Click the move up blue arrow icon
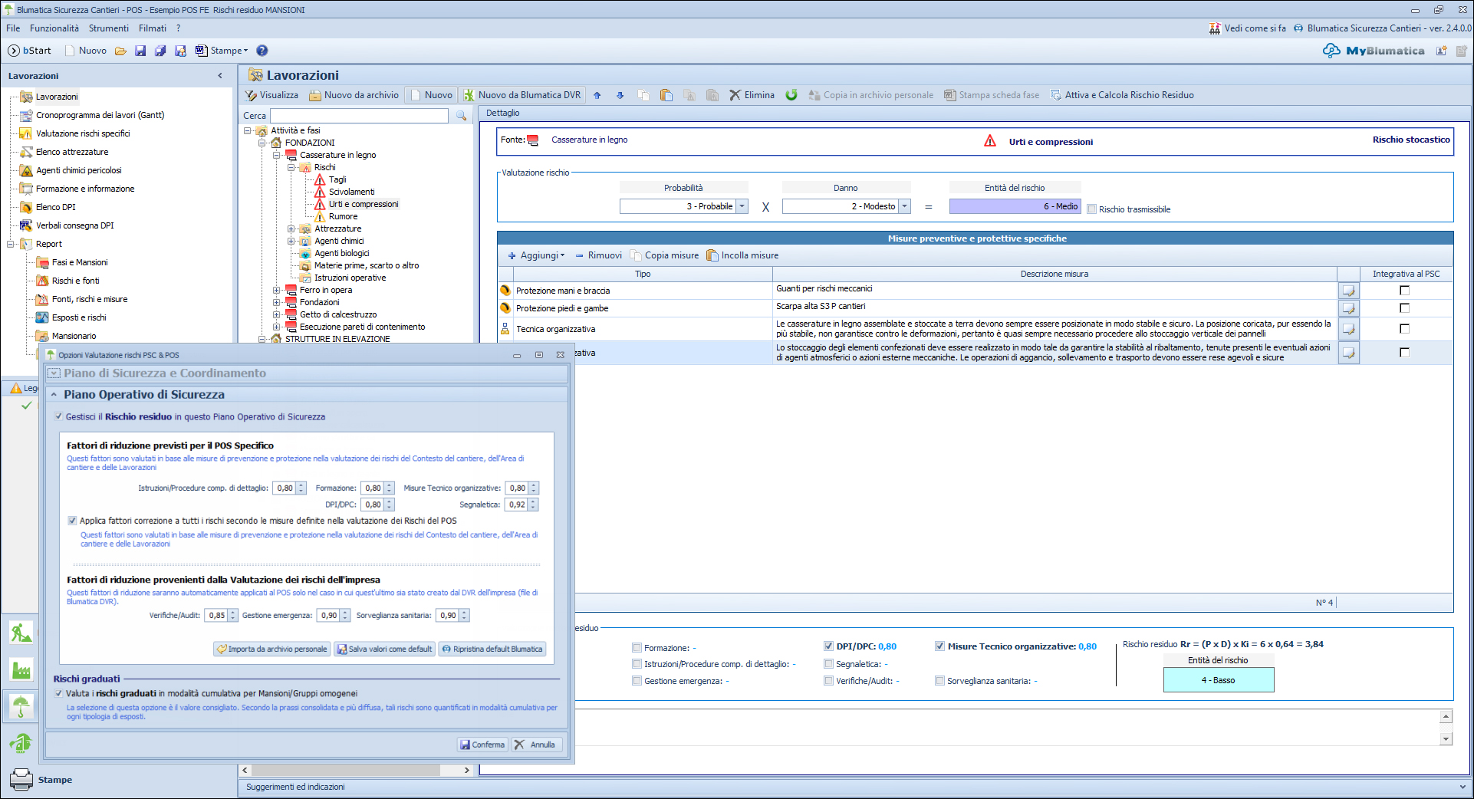The height and width of the screenshot is (799, 1474). (x=597, y=95)
